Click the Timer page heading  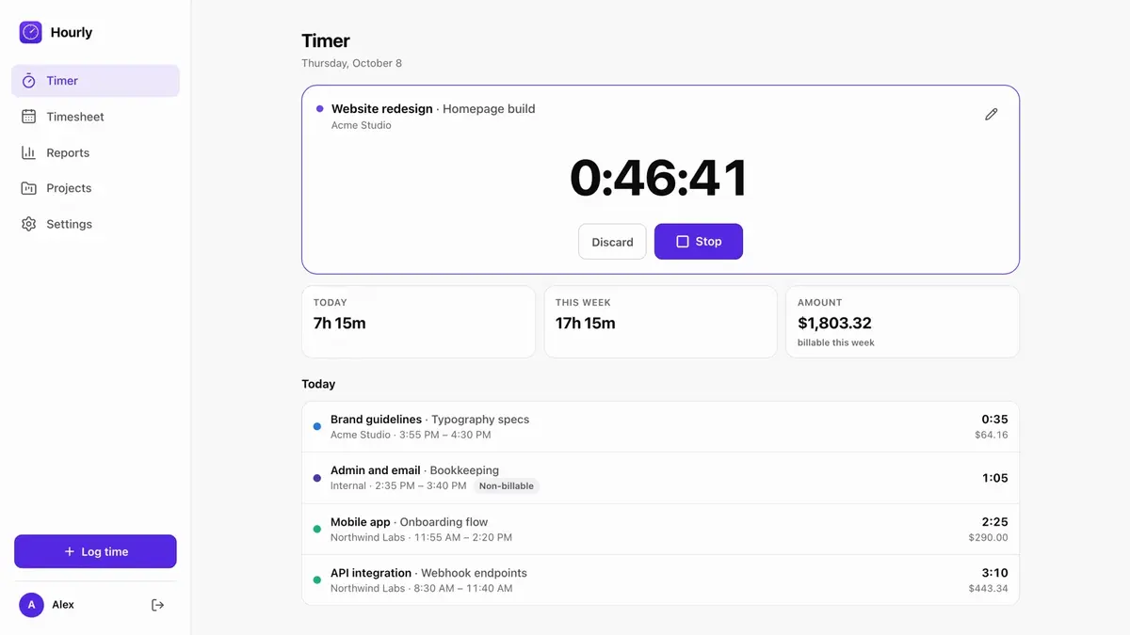click(326, 40)
